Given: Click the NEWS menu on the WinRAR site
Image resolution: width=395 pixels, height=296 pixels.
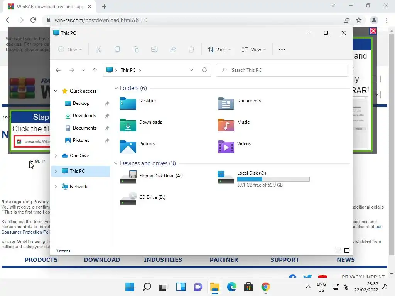Looking at the screenshot, I should click(x=346, y=260).
